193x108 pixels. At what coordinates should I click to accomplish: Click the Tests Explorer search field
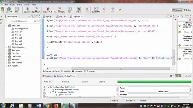click(22, 21)
